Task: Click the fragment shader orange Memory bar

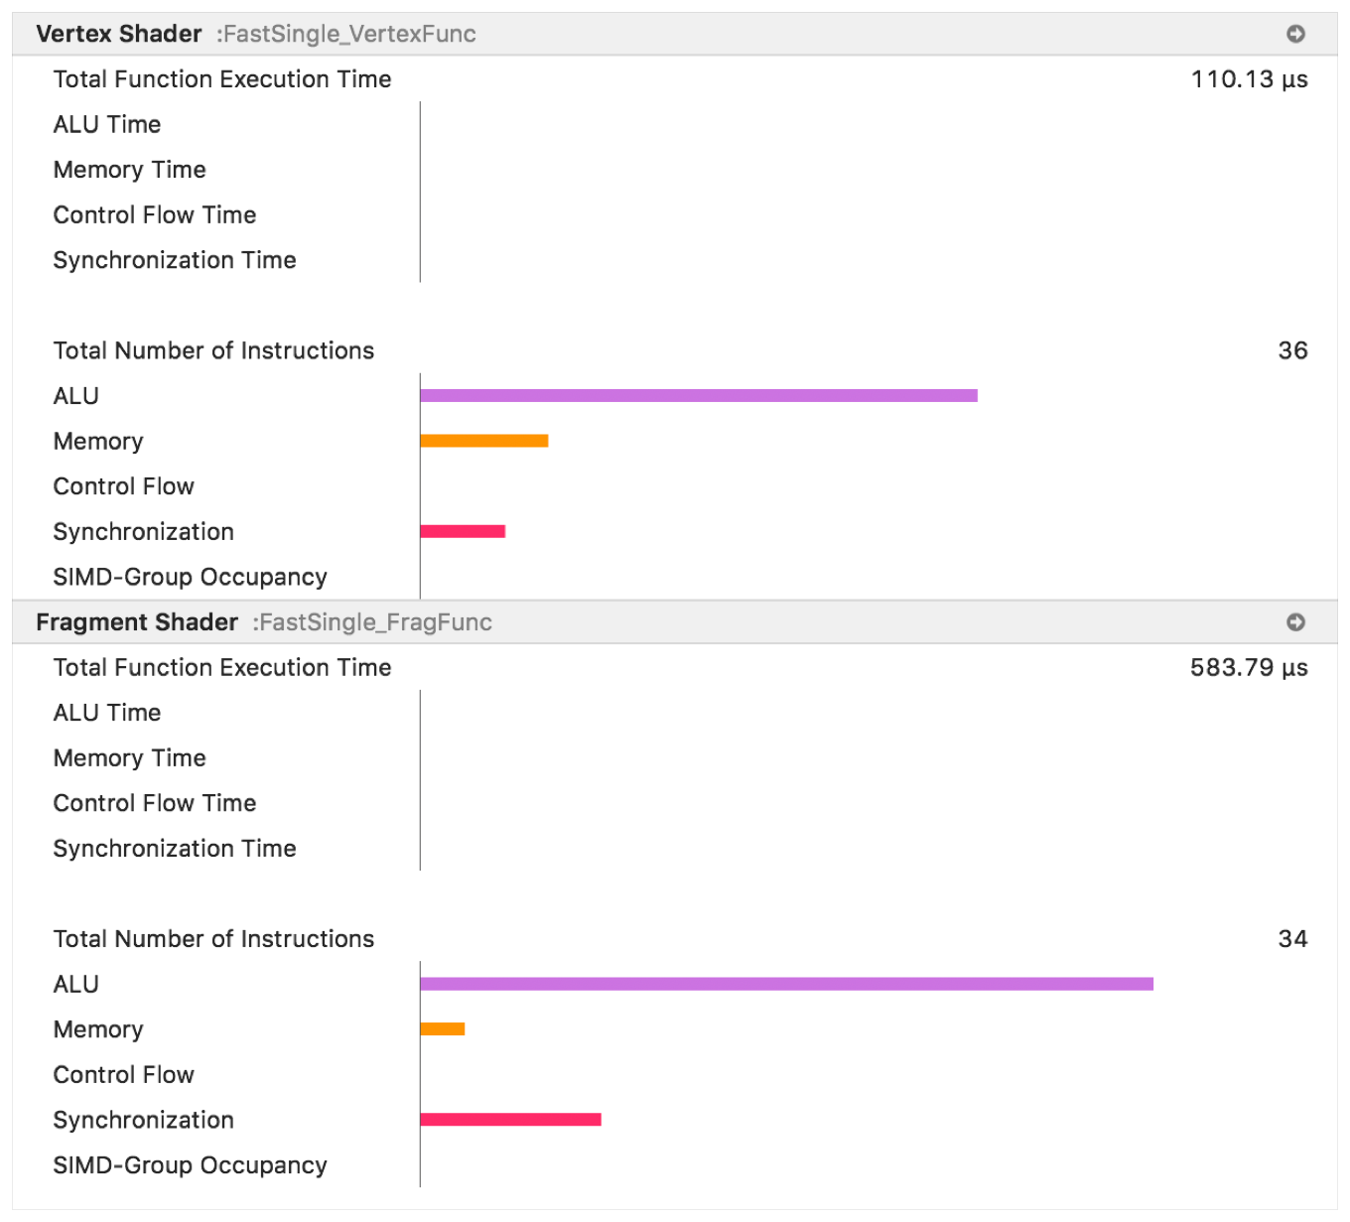Action: [x=442, y=1029]
